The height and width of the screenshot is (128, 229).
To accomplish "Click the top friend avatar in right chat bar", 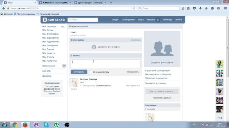I will (x=220, y=64).
